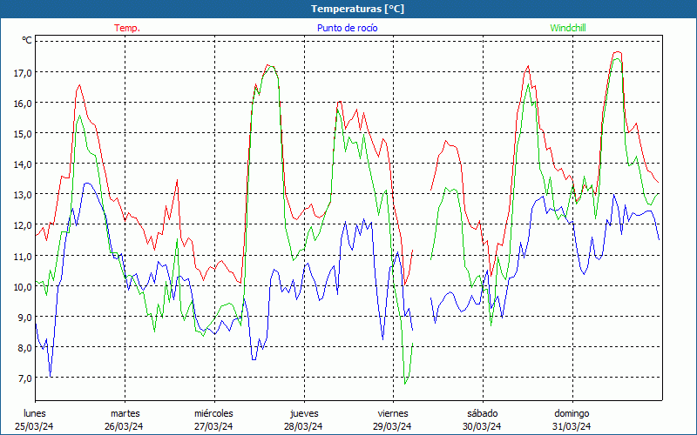697x435 pixels.
Task: Click the domingo day label
Action: click(x=572, y=414)
